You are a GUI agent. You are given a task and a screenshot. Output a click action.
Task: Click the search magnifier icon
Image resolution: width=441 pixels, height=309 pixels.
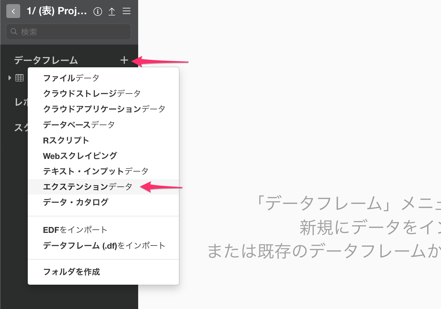14,32
